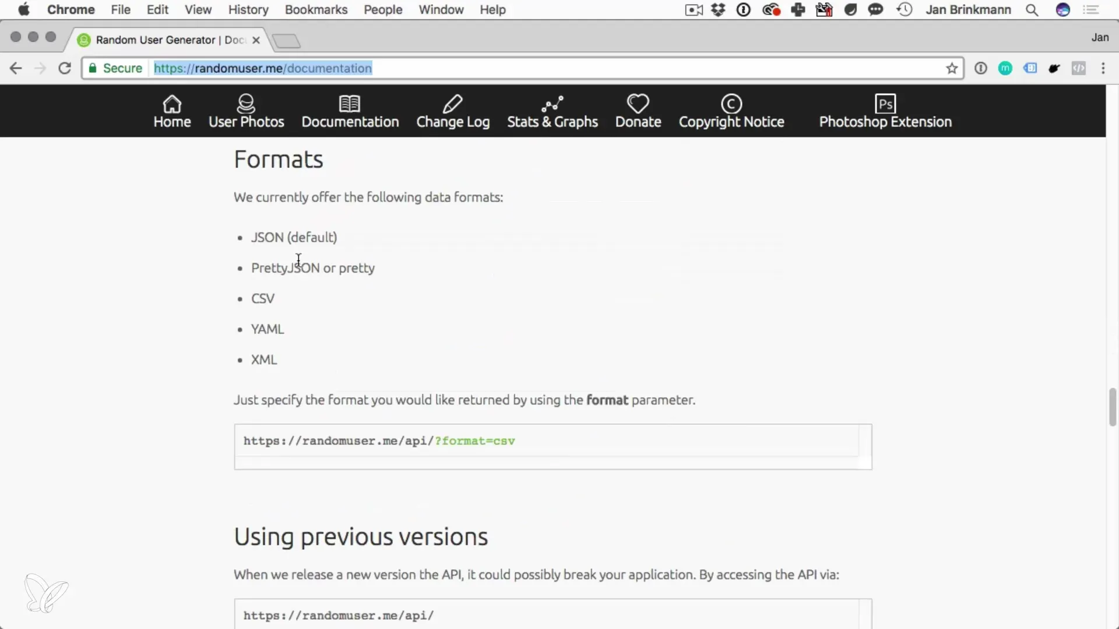The width and height of the screenshot is (1119, 629).
Task: Open the People menu
Action: tap(383, 10)
